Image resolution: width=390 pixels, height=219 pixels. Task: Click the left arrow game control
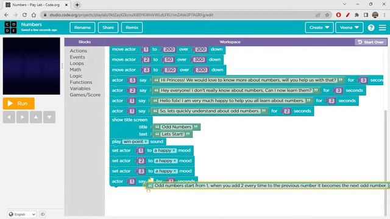tap(9, 117)
